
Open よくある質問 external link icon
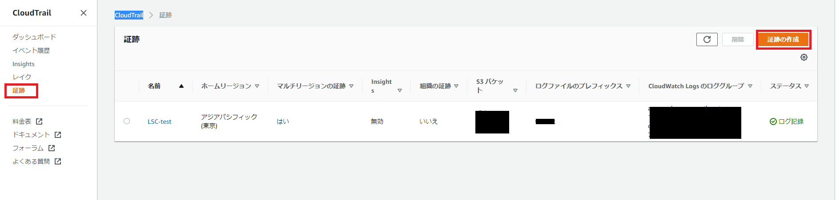point(58,161)
